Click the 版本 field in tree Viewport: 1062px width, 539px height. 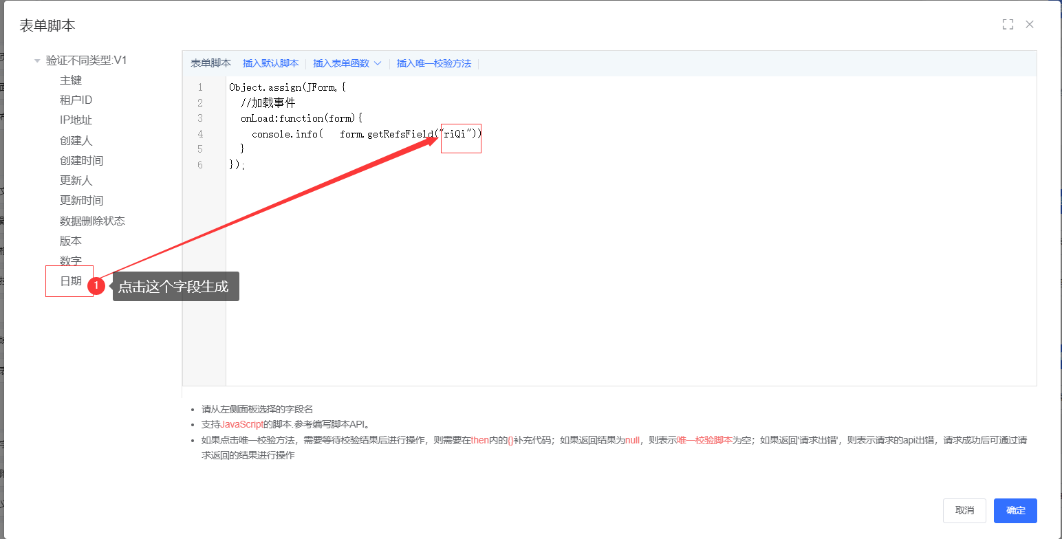[x=71, y=241]
